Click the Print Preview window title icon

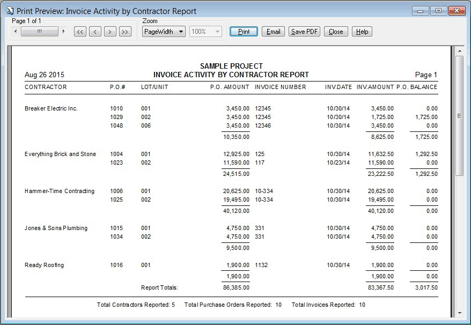click(10, 11)
